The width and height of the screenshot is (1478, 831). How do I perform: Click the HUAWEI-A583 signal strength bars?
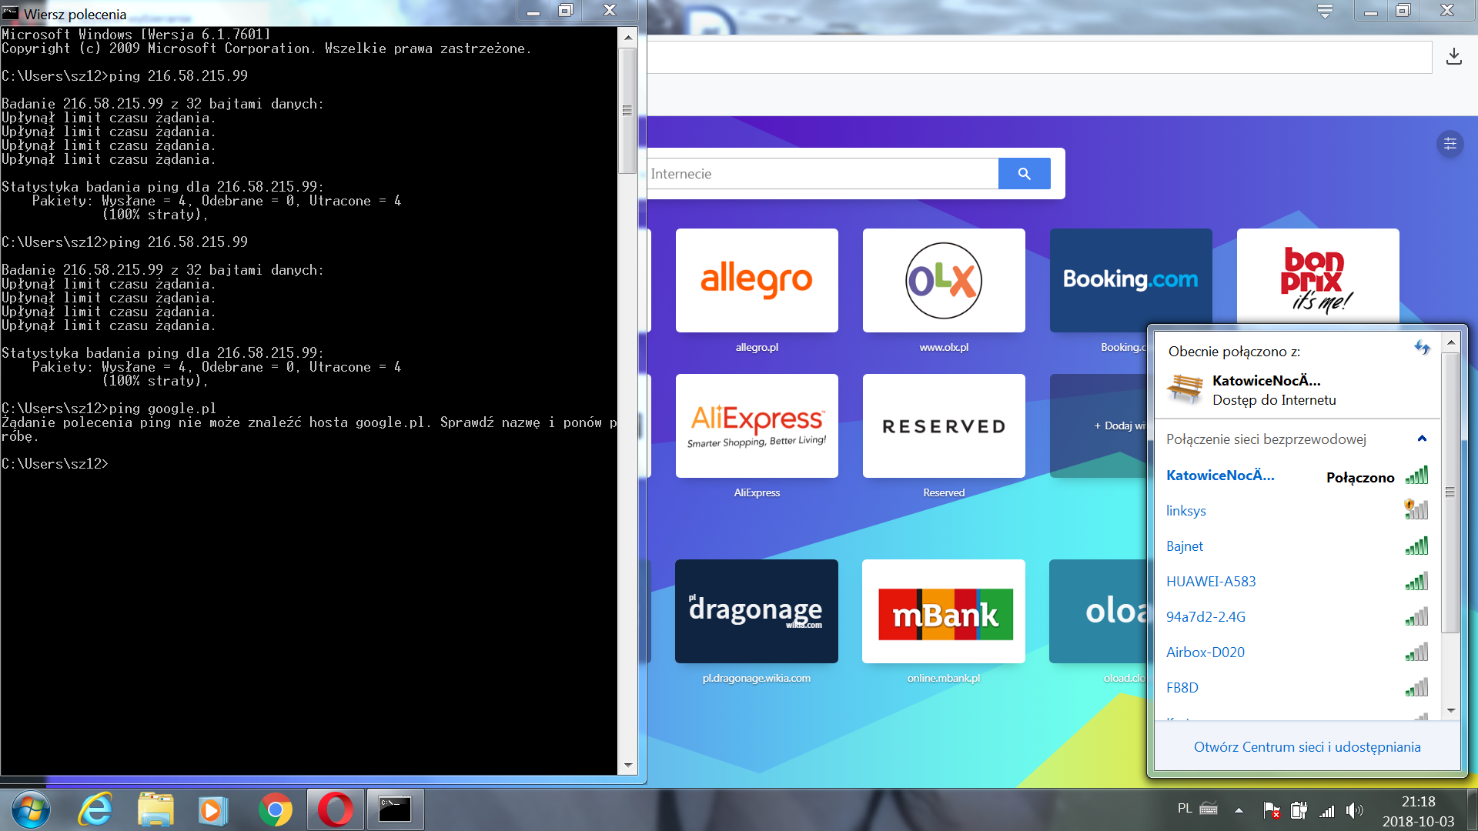(1416, 582)
